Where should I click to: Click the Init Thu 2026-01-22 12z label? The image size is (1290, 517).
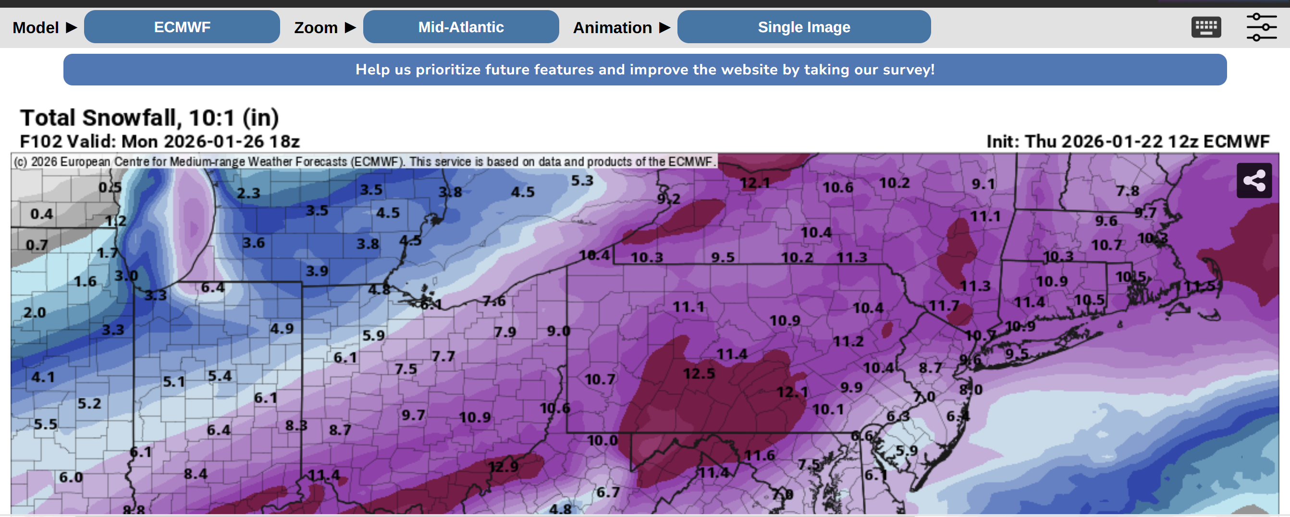coord(1128,142)
